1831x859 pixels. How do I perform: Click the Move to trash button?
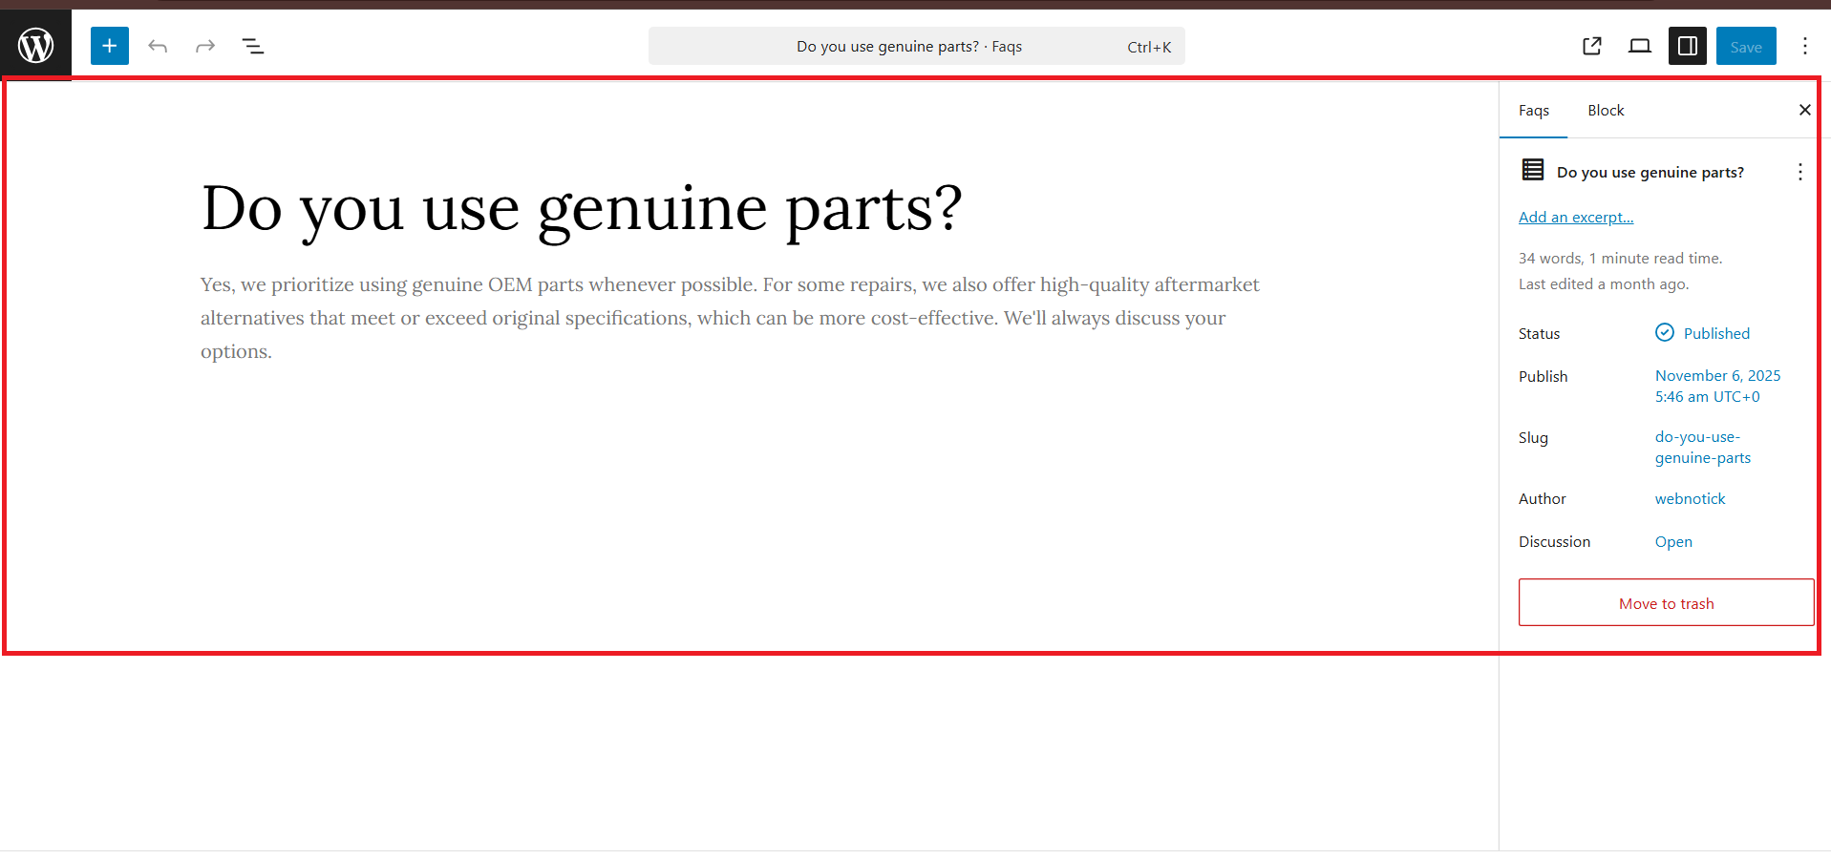(x=1666, y=603)
